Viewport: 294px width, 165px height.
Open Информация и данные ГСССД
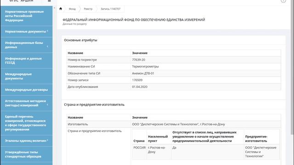pyautogui.click(x=27, y=60)
